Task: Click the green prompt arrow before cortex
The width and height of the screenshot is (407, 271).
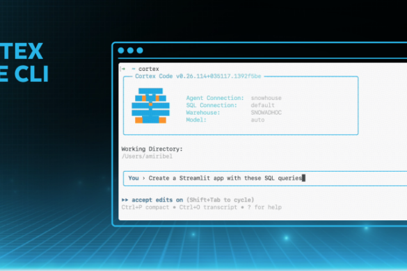Action: point(124,69)
